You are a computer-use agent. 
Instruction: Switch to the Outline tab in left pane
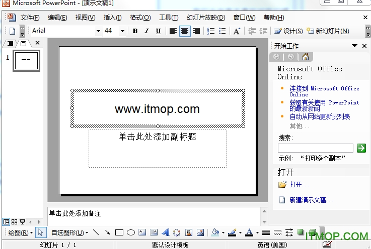pos(10,44)
